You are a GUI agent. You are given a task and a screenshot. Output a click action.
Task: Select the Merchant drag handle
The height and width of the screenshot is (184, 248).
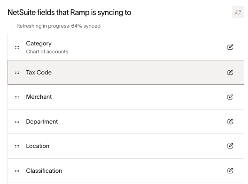point(17,97)
